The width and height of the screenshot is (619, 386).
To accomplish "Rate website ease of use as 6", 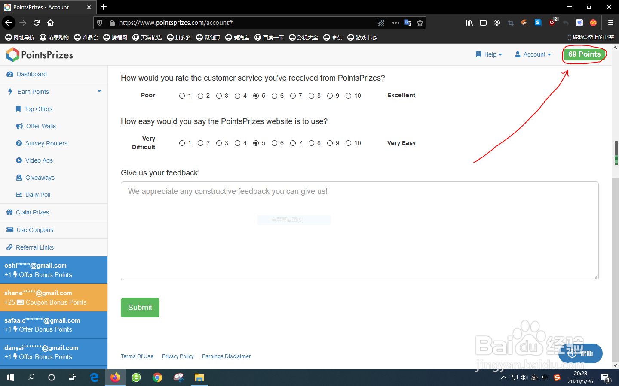I will tap(274, 143).
